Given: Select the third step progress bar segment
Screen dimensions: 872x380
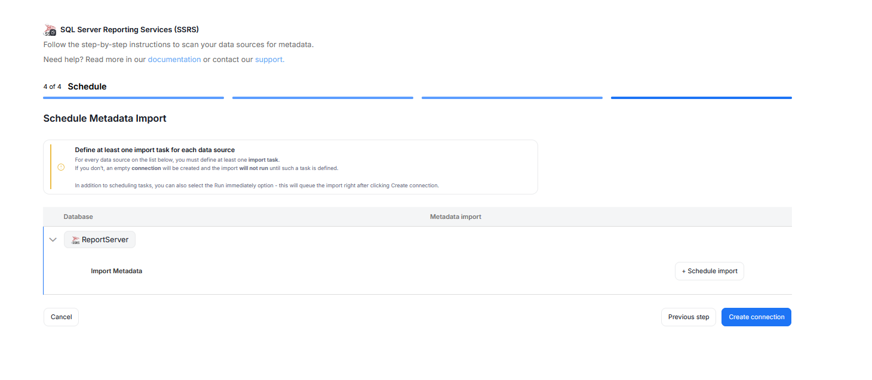Looking at the screenshot, I should tap(512, 98).
